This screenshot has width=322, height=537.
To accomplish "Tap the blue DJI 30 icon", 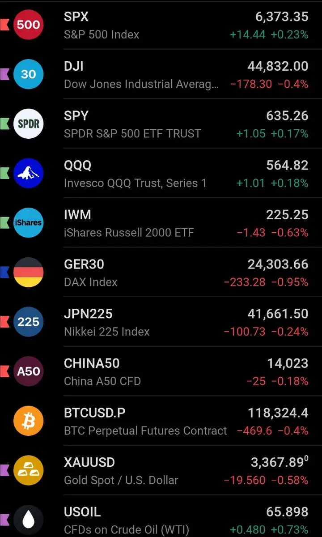I will pos(28,74).
